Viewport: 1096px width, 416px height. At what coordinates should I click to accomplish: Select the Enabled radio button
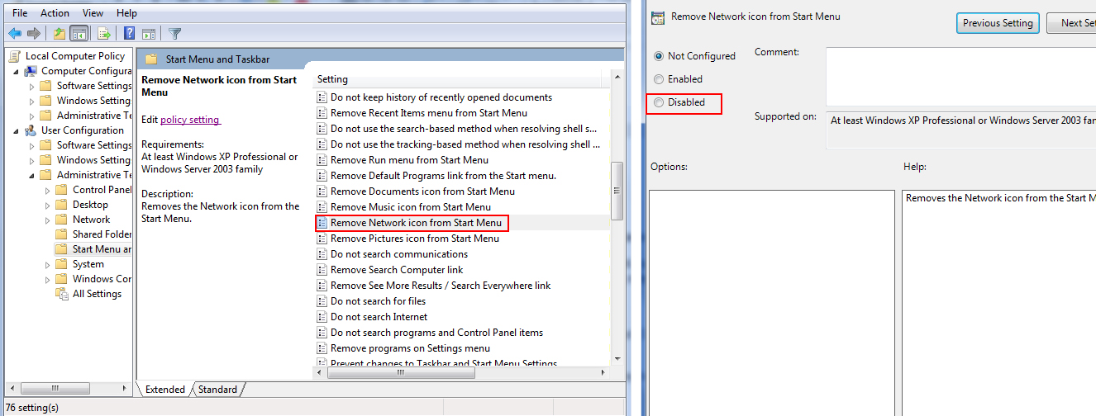pyautogui.click(x=658, y=79)
